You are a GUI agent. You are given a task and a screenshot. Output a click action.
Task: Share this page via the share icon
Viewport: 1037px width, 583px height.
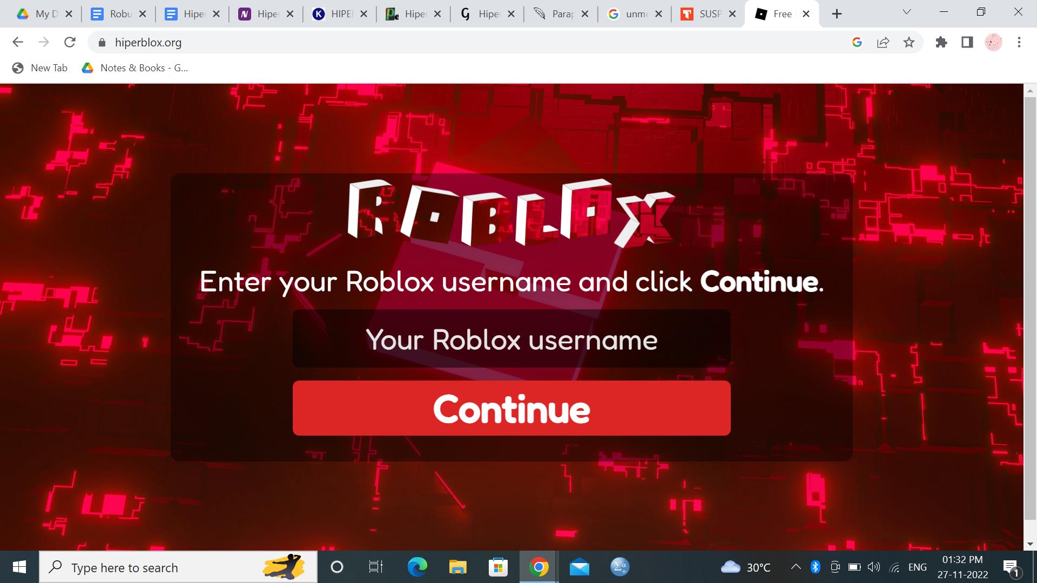pyautogui.click(x=883, y=42)
